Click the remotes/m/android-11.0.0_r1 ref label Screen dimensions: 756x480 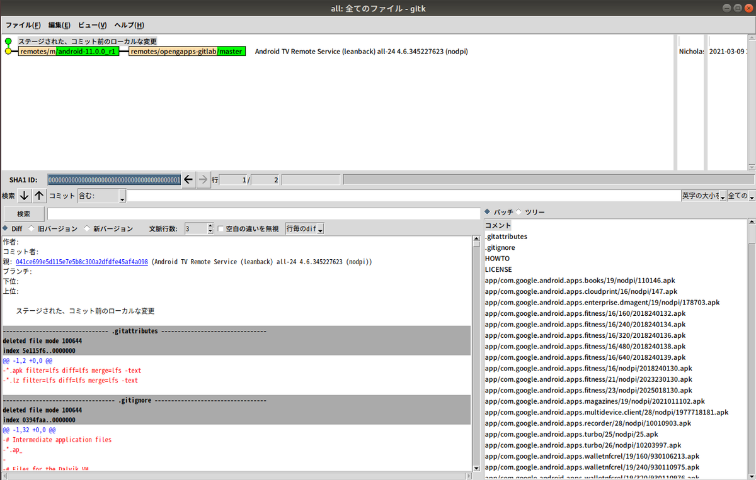click(68, 52)
